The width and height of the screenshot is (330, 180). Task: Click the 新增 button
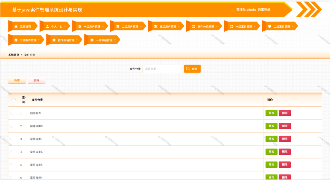click(17, 80)
